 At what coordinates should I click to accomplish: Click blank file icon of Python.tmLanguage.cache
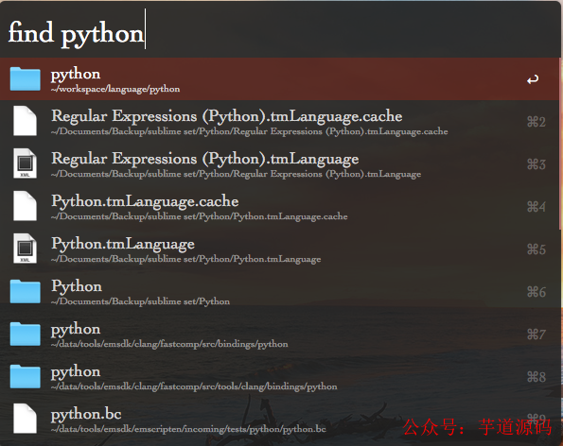coord(26,206)
